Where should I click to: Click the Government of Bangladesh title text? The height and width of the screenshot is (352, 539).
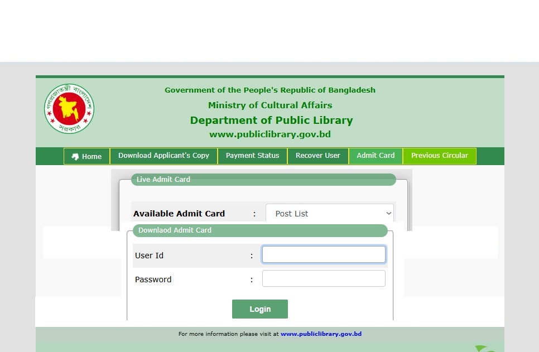tap(270, 90)
